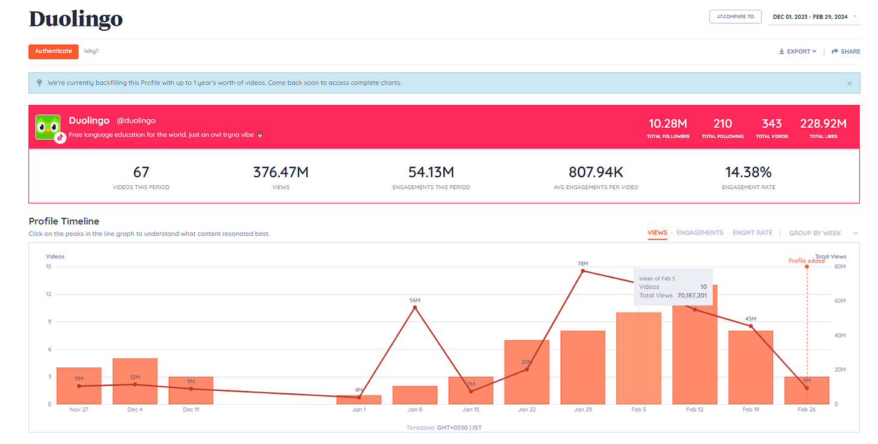Image resolution: width=878 pixels, height=444 pixels.
Task: Click the @duolingo handle
Action: pyautogui.click(x=136, y=121)
